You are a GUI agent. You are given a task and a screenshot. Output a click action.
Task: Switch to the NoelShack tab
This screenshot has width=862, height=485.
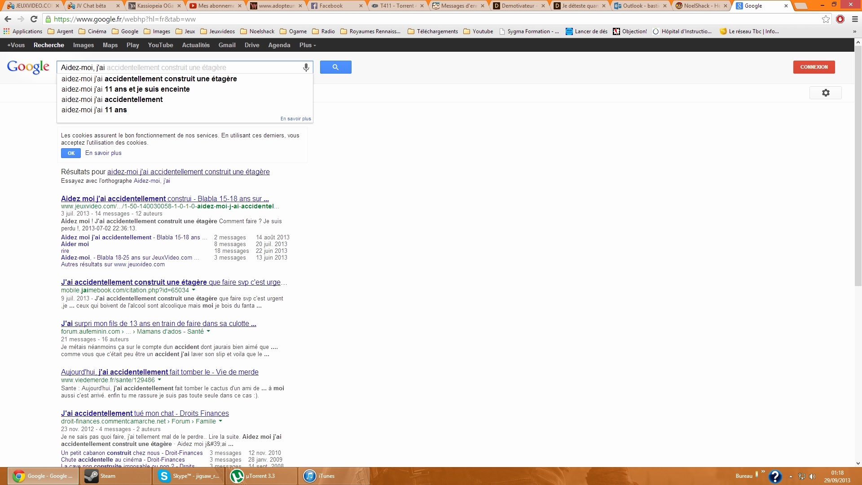coord(702,6)
